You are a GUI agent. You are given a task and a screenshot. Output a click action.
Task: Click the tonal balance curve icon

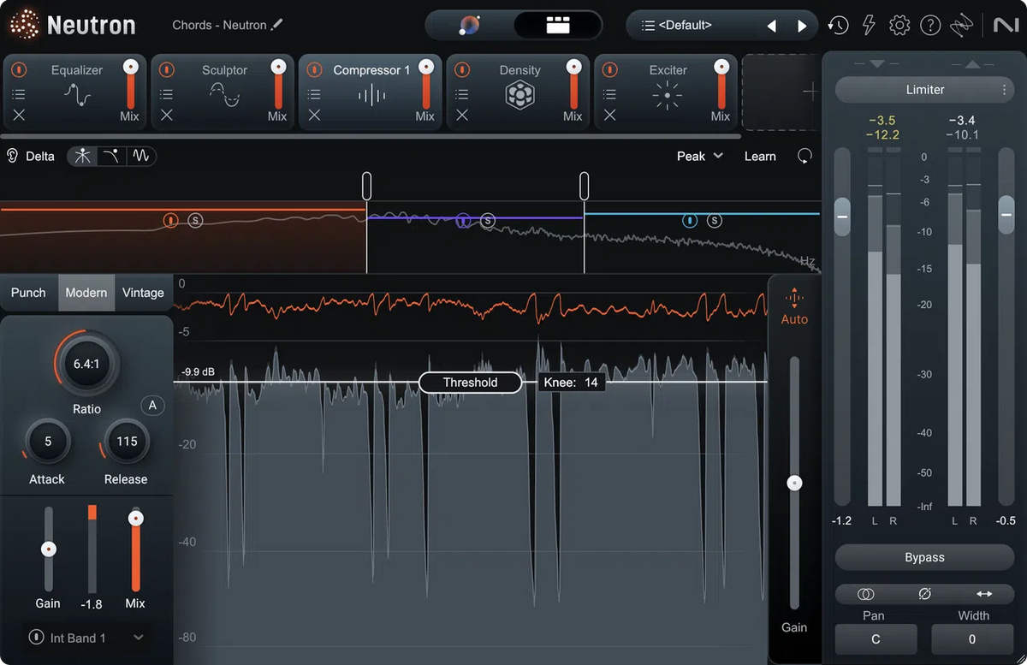click(962, 26)
